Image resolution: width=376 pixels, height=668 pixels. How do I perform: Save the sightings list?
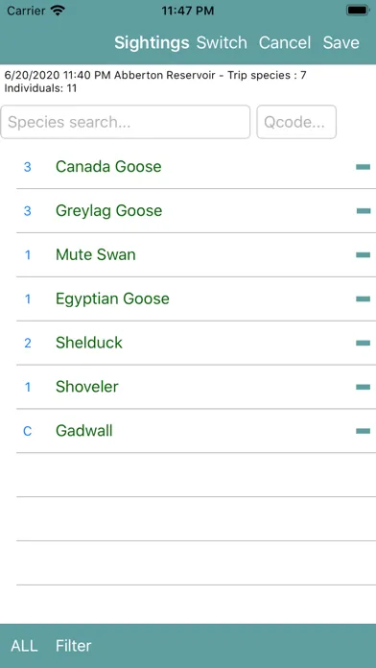coord(341,42)
